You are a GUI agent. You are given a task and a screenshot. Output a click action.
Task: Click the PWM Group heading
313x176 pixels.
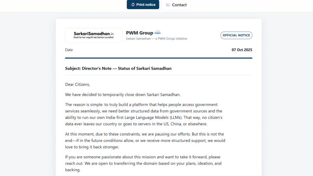point(139,33)
